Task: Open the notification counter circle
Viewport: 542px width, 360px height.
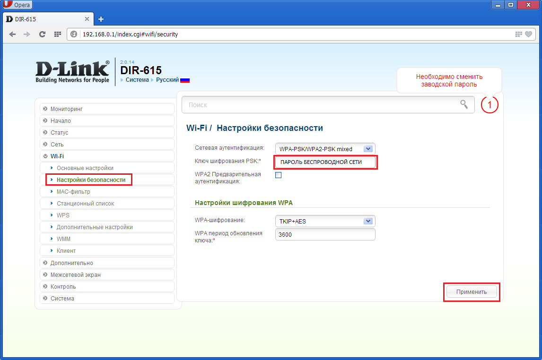Action: tap(490, 105)
